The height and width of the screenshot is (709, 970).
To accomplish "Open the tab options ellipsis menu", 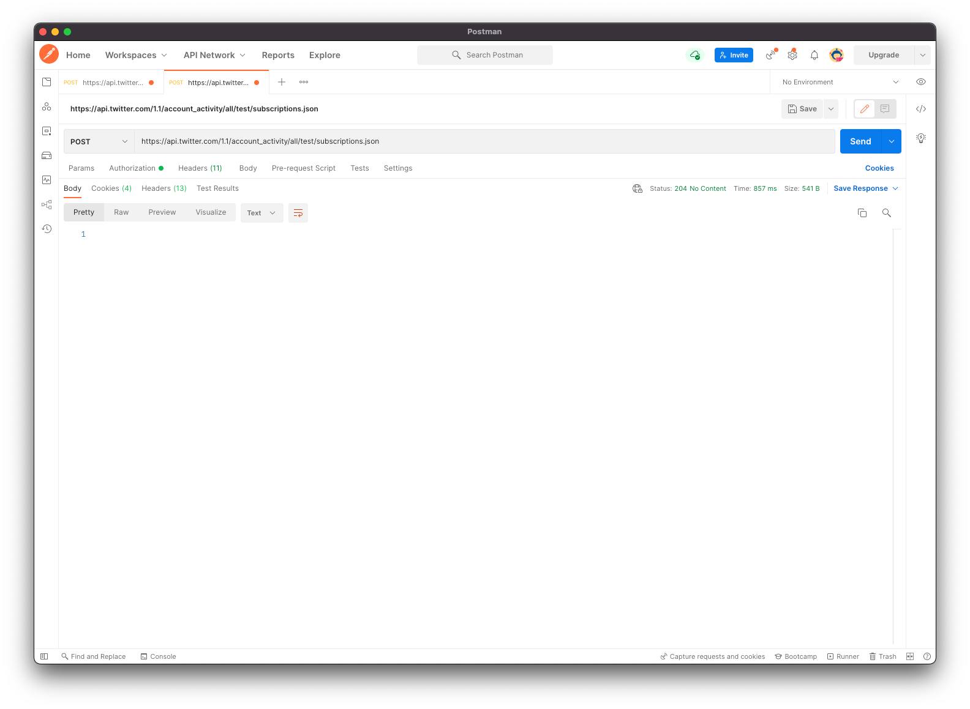I will coord(304,82).
